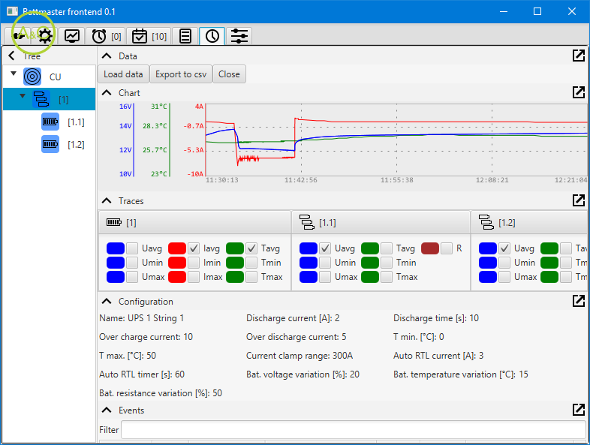Collapse the Configuration section
Viewport: 590px width, 445px height.
point(107,302)
